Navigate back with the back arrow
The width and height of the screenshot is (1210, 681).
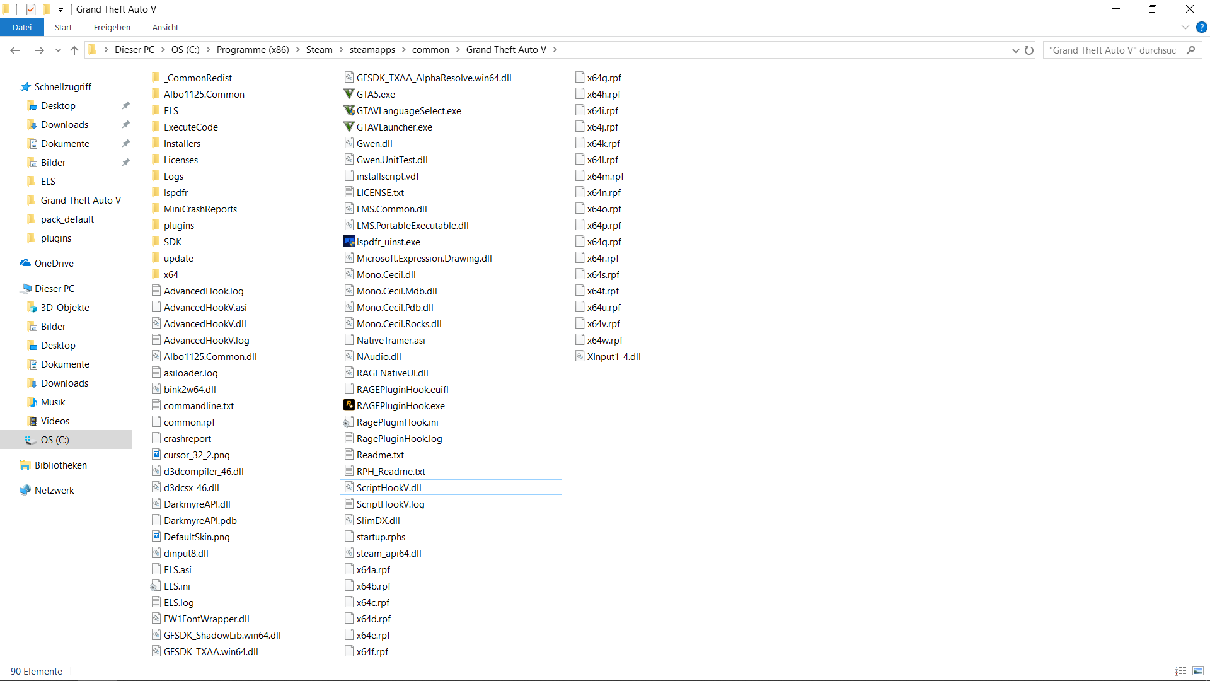(15, 50)
